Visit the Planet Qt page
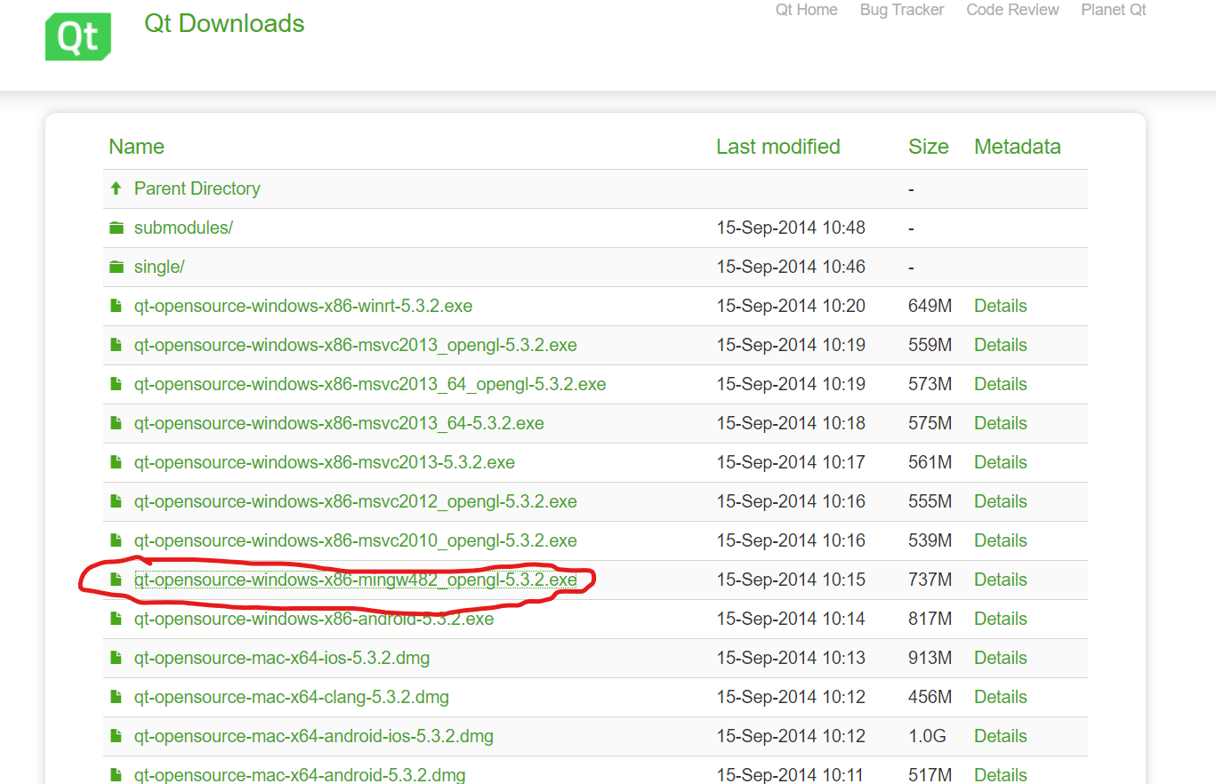 pos(1113,10)
